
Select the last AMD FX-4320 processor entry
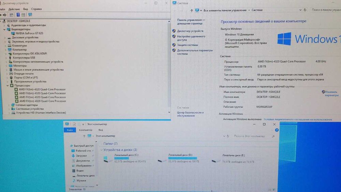coord(43,101)
